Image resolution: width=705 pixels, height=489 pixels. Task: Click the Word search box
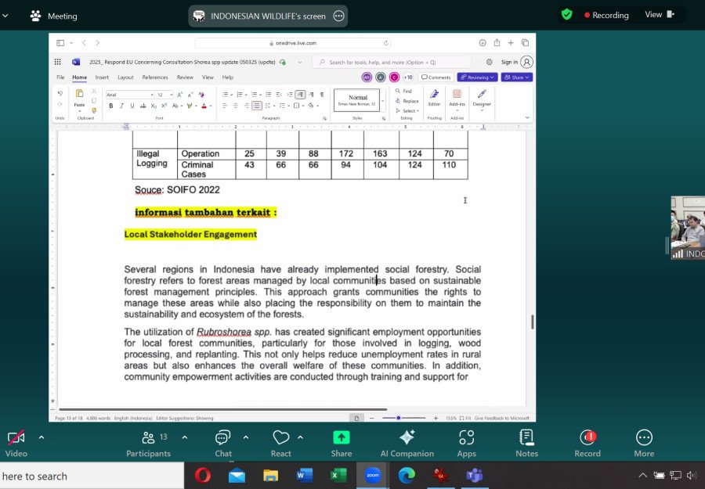(x=392, y=62)
